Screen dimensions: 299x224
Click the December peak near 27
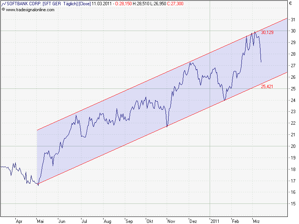tap(190, 63)
